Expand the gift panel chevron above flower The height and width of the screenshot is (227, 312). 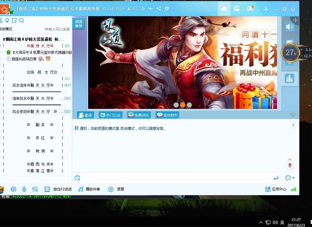point(290,159)
